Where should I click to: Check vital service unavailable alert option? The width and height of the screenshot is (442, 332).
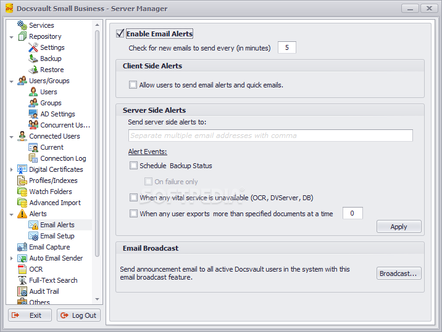coord(133,198)
